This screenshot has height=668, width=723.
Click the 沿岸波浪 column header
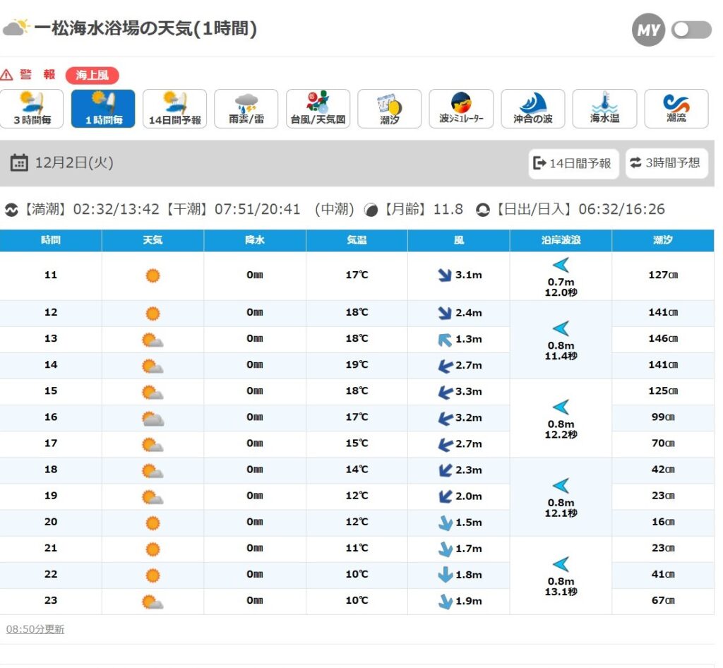(561, 241)
